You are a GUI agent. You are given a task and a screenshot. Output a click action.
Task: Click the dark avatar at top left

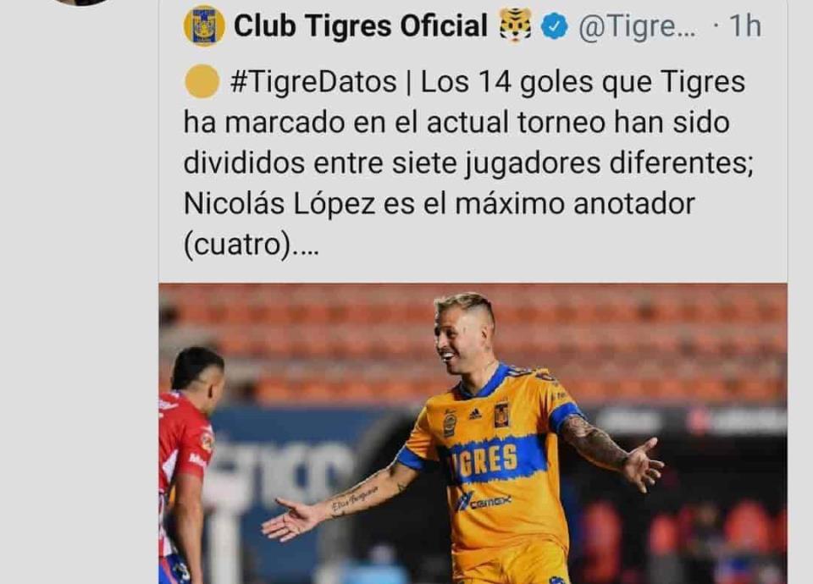coord(83,2)
